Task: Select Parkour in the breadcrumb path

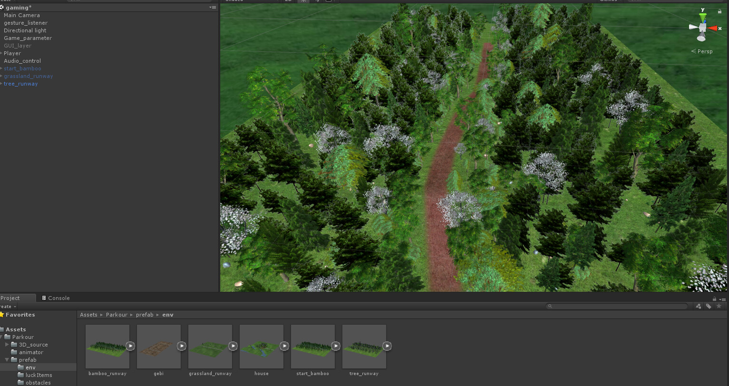Action: pyautogui.click(x=117, y=314)
